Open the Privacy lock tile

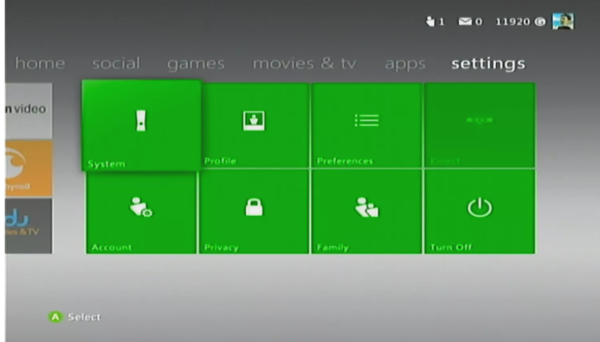tap(254, 212)
